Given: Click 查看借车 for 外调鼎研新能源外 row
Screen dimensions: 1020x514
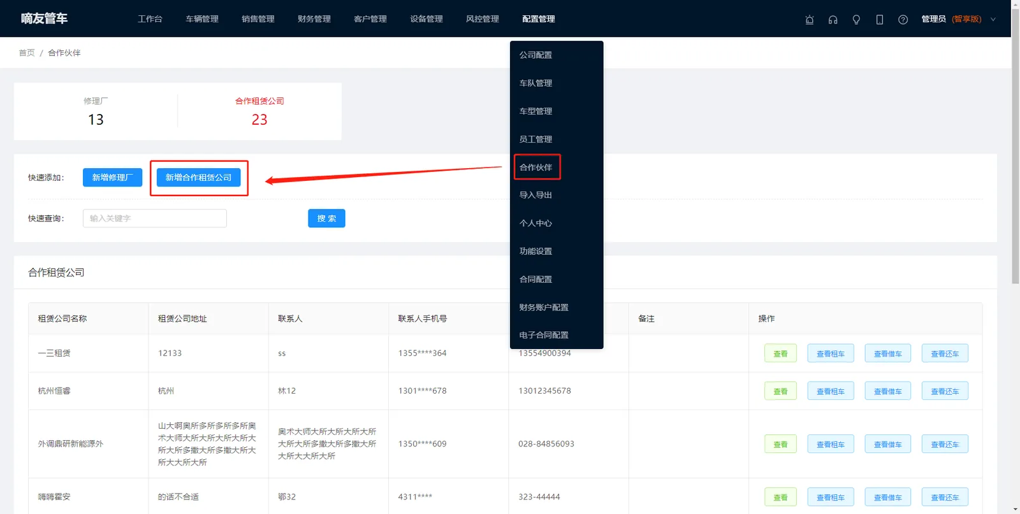Looking at the screenshot, I should (x=888, y=444).
